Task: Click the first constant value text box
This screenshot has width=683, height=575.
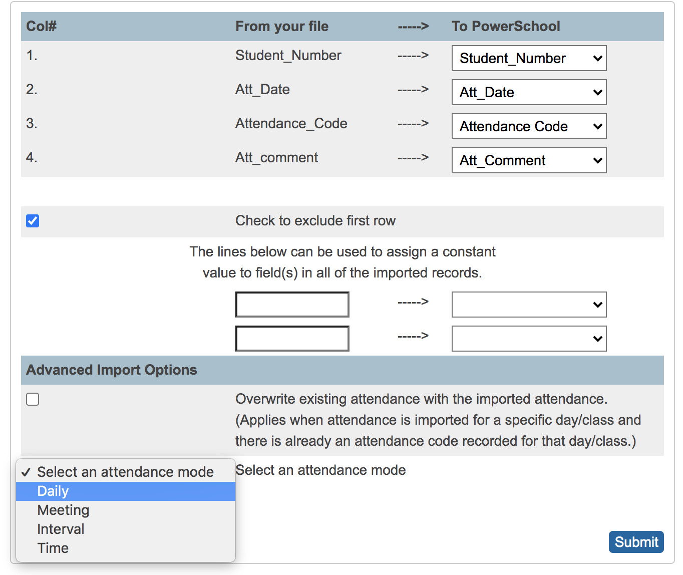Action: tap(292, 305)
